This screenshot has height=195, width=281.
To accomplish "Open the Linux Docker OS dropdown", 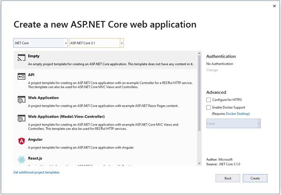I will tap(233, 124).
